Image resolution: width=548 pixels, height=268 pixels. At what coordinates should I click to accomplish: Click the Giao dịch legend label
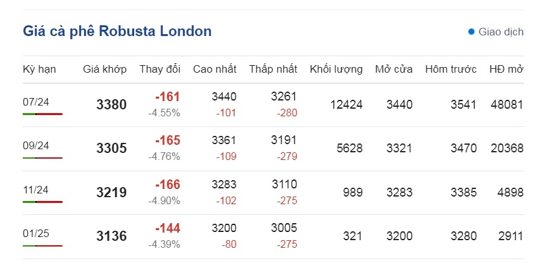(x=501, y=32)
